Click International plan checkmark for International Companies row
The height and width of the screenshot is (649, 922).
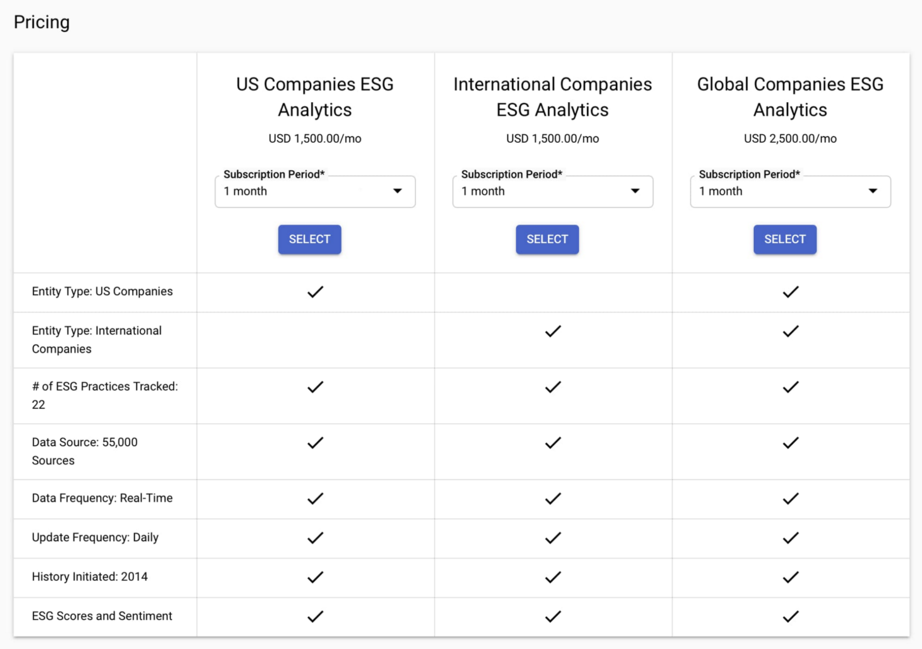553,331
